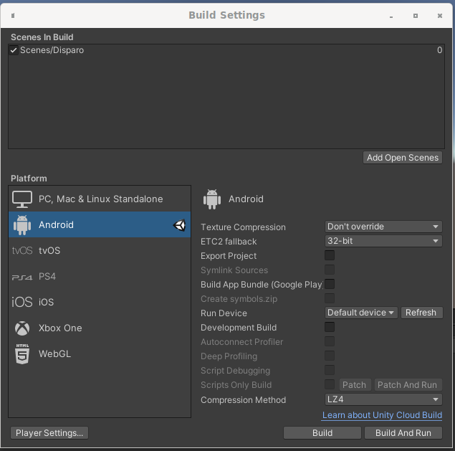Screen dimensions: 455x451
Task: Click the Android robot icon in platform list
Action: coord(22,225)
